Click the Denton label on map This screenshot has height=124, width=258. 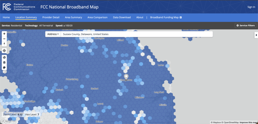point(64,45)
